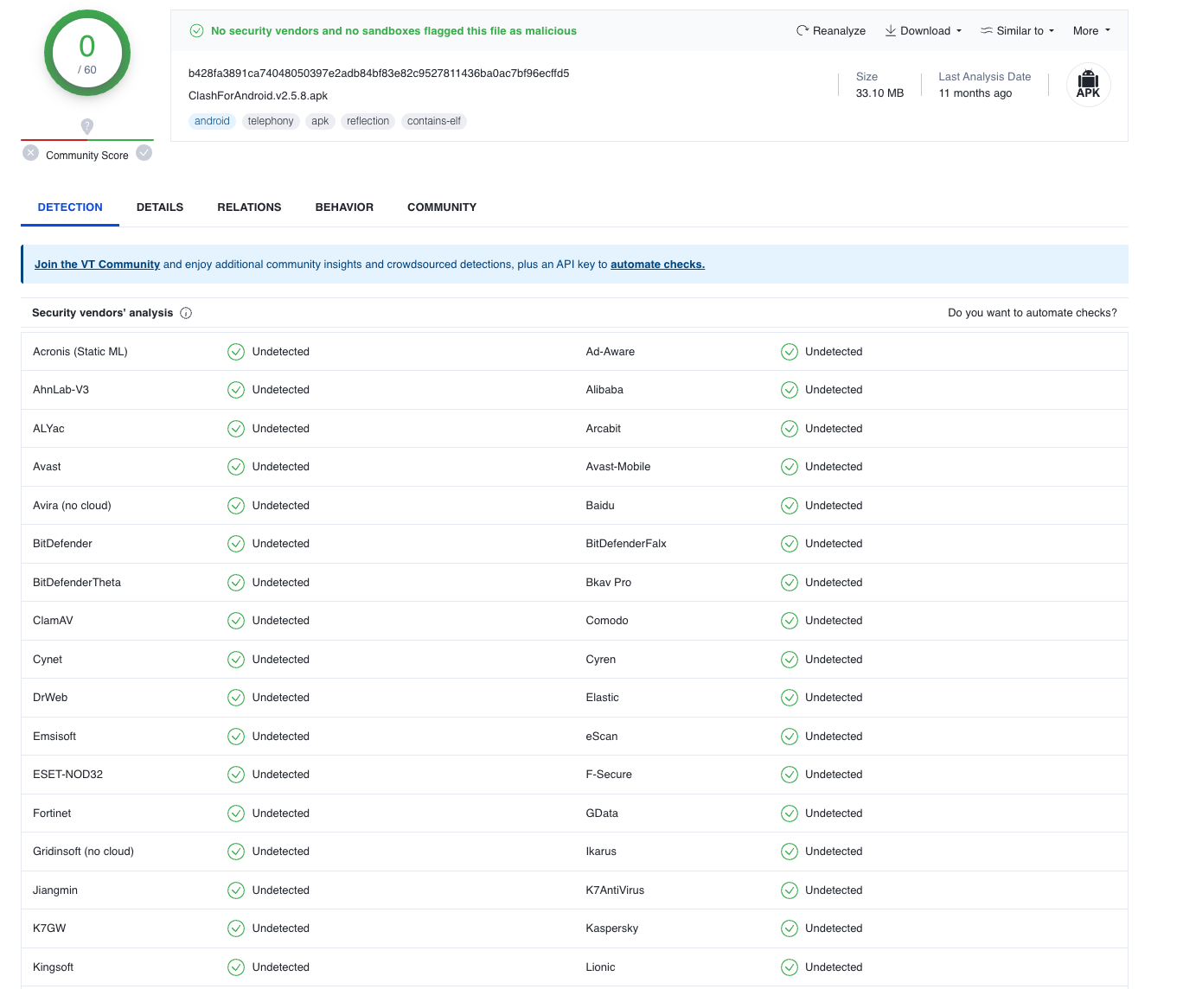Click the Gridinsoft (no cloud) vendor name
The width and height of the screenshot is (1183, 989).
click(83, 852)
